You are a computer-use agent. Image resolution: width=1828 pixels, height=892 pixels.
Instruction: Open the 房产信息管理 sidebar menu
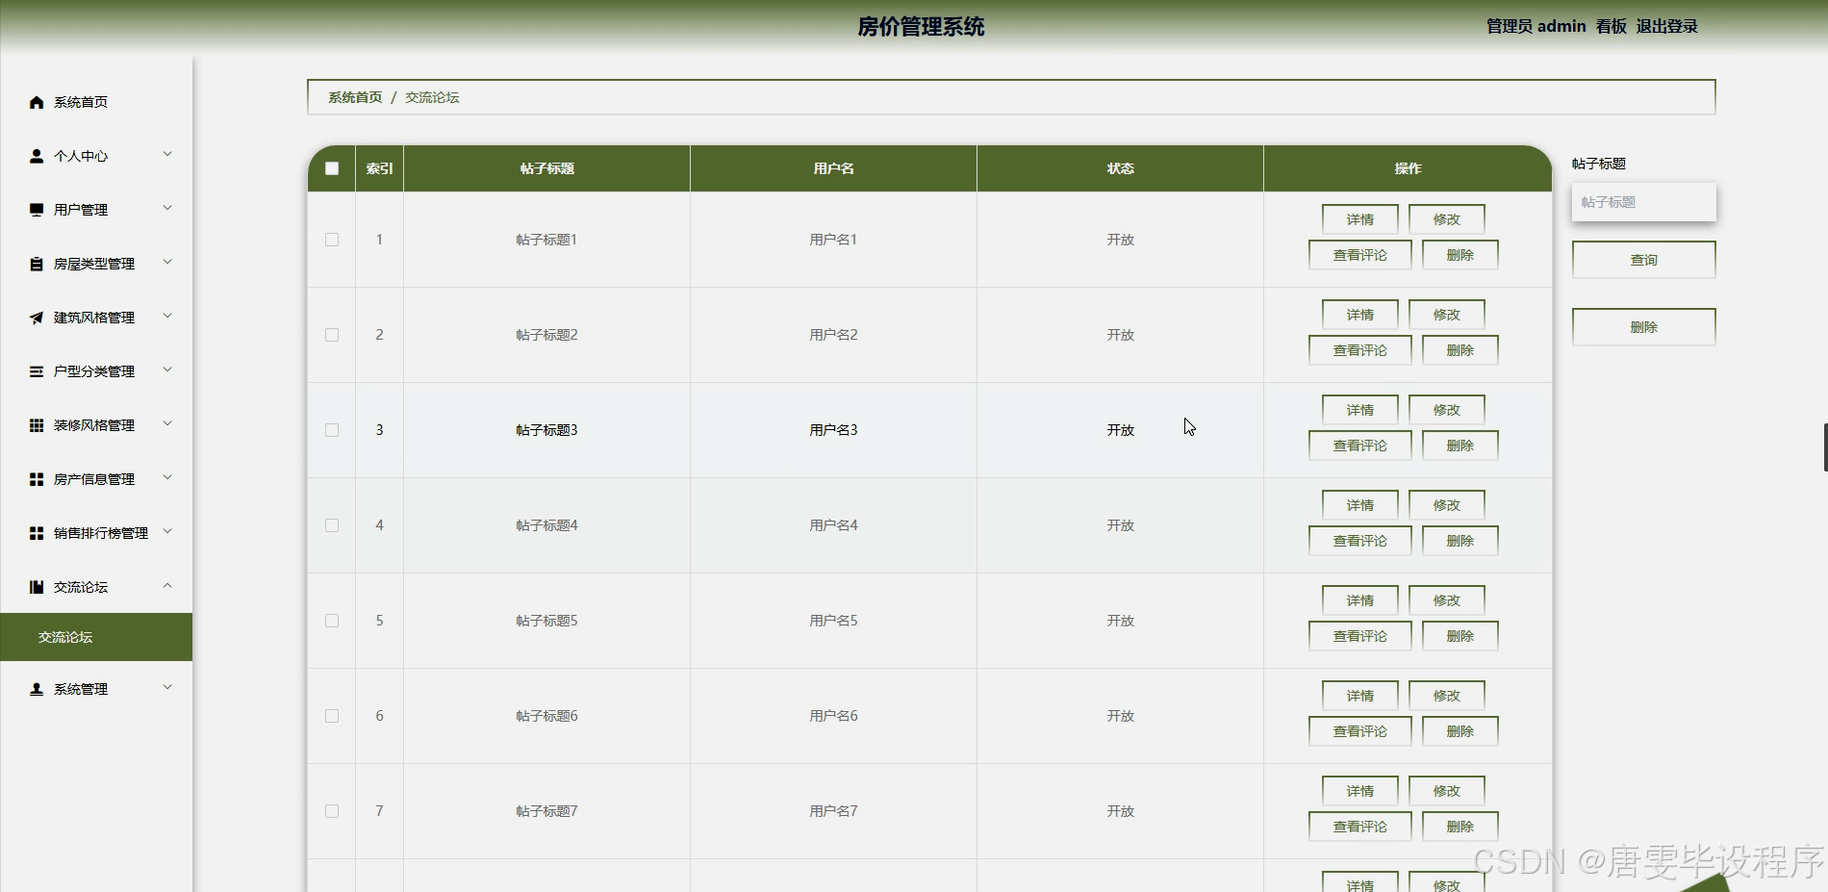click(x=96, y=479)
